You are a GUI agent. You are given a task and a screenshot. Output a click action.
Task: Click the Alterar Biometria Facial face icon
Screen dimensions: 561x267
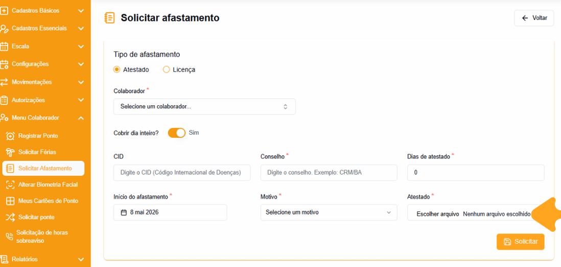10,185
